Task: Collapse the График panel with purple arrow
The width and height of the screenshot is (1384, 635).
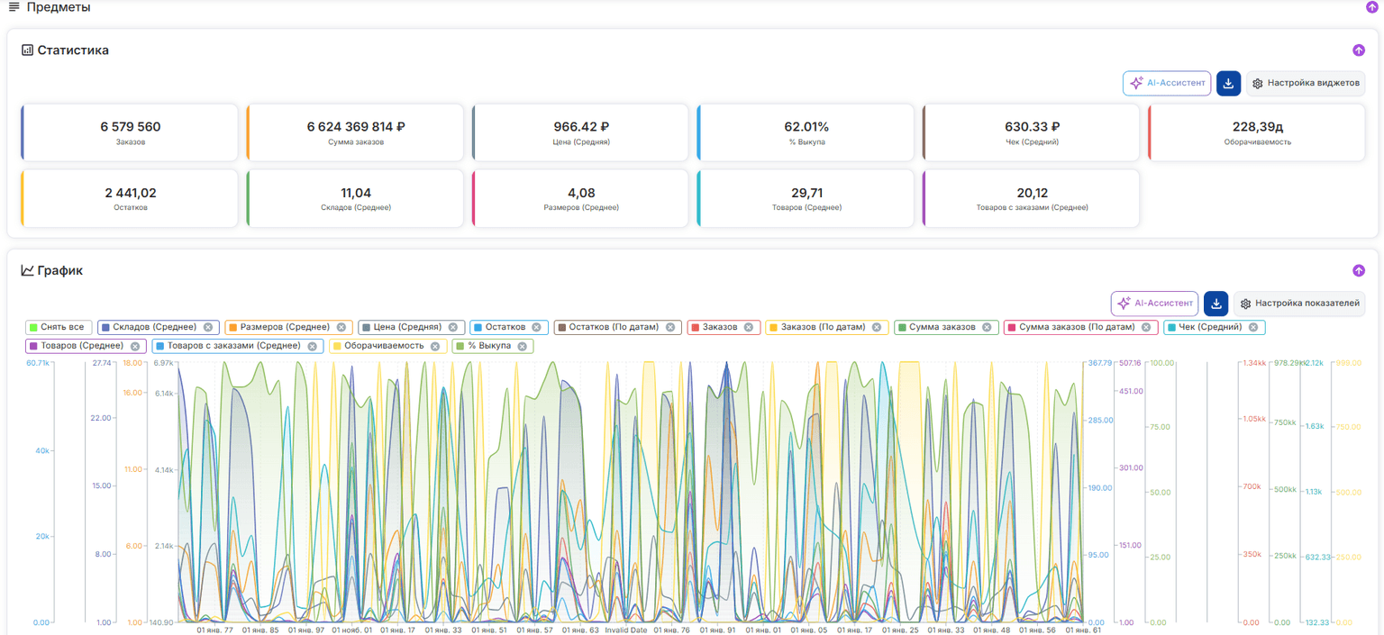Action: (x=1359, y=270)
